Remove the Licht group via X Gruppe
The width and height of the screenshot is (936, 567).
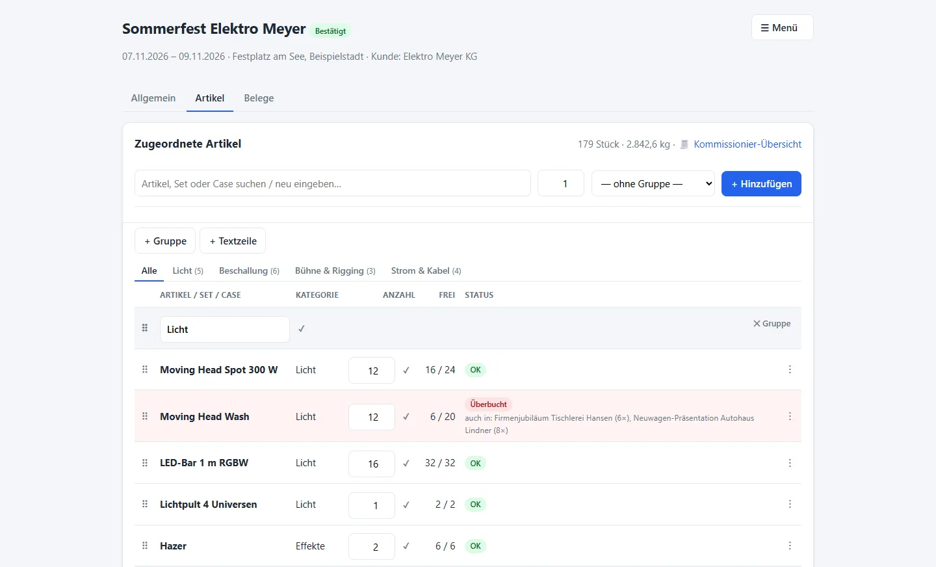coord(772,324)
